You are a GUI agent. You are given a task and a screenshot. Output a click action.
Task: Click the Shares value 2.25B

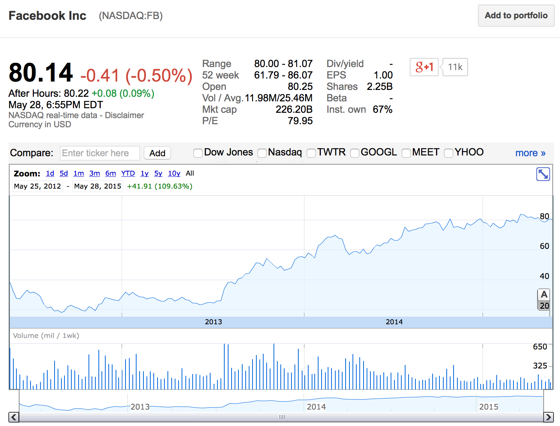pyautogui.click(x=380, y=86)
